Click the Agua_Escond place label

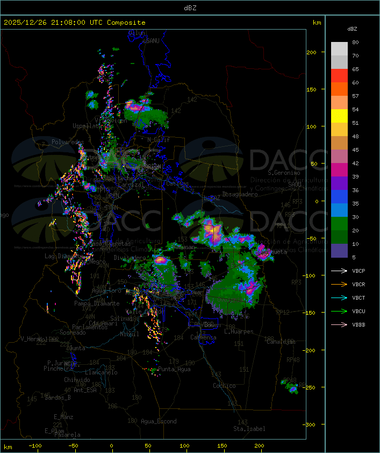[159, 421]
